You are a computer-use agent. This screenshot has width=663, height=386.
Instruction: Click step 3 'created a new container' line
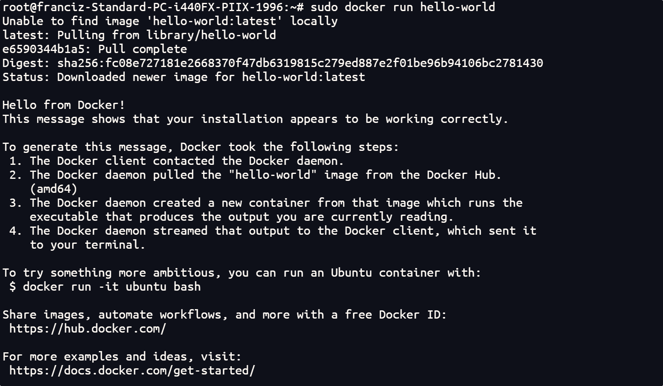pos(276,203)
